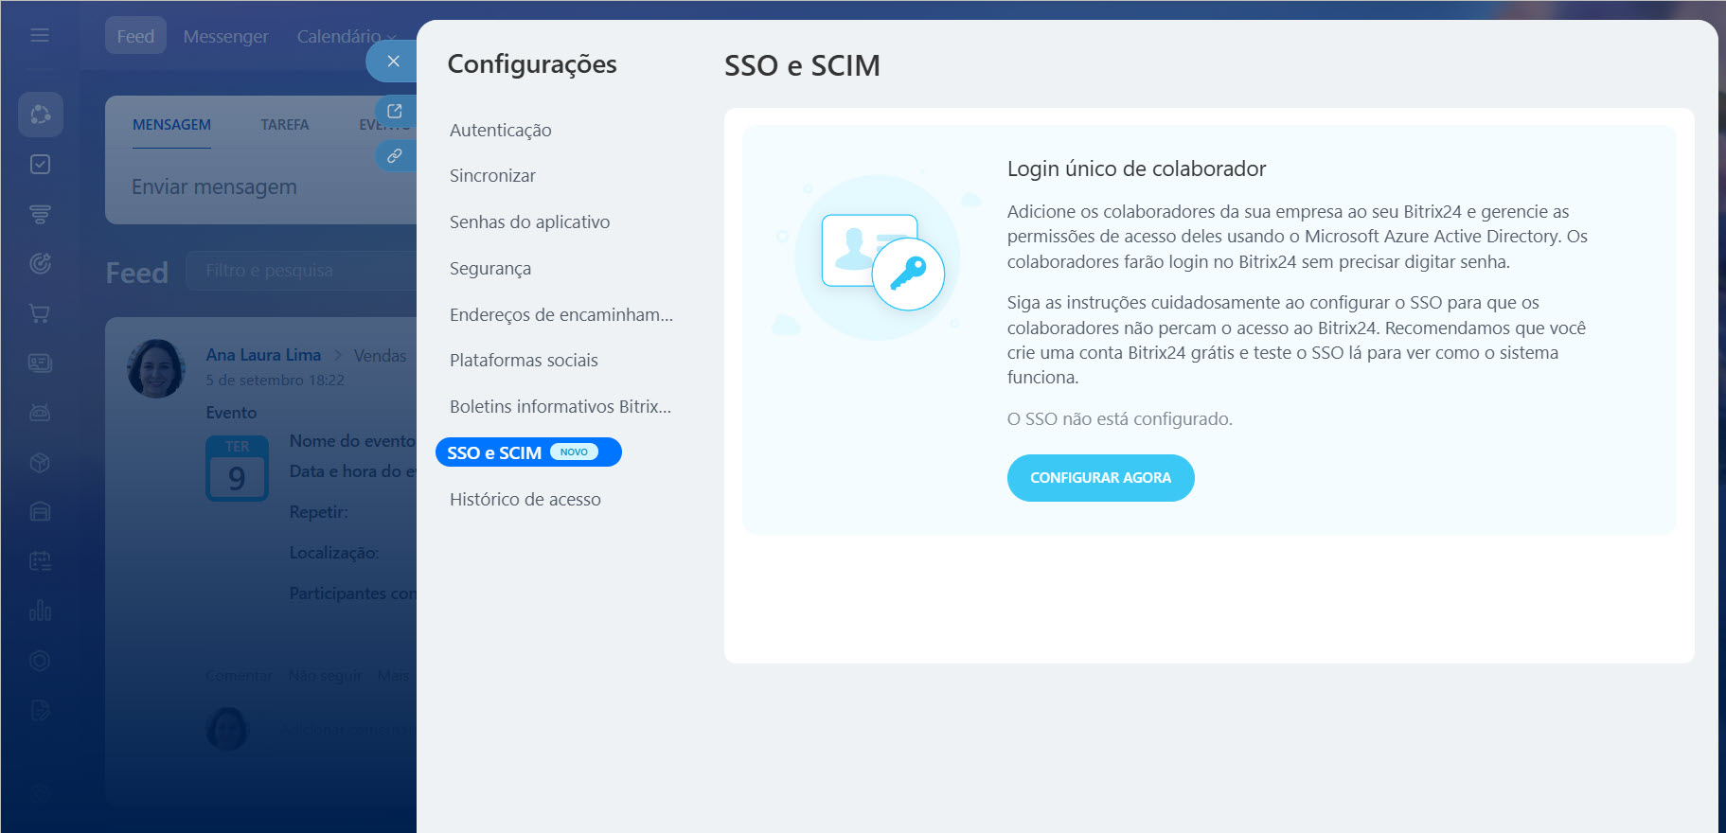Click the post timestamp 5 de setembro 18:22
This screenshot has width=1726, height=833.
click(x=275, y=380)
